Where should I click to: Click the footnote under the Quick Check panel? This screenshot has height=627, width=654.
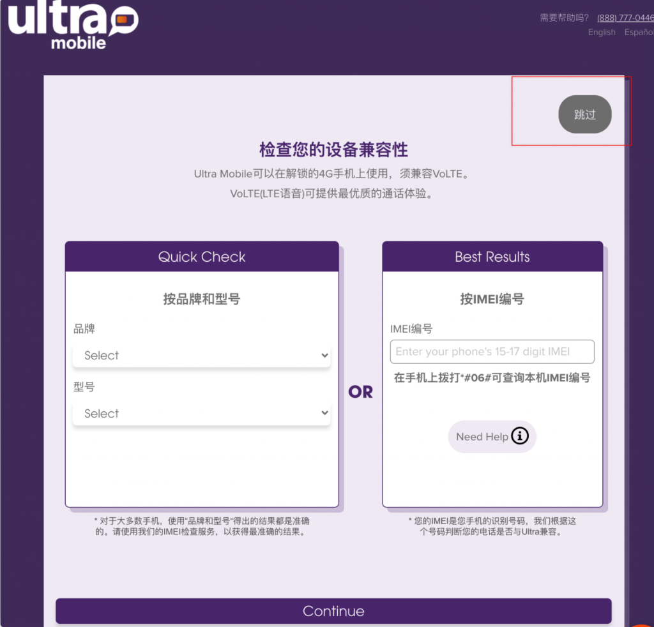[x=201, y=526]
